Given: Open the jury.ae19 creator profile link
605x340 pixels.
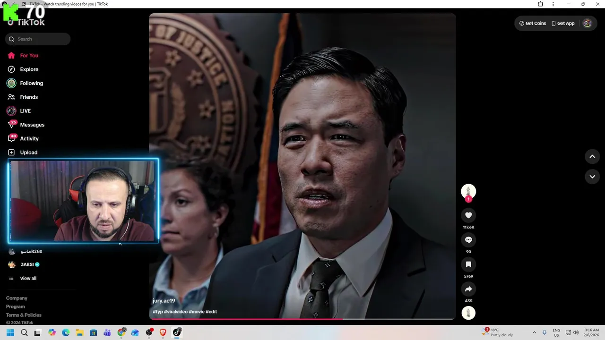Looking at the screenshot, I should [x=164, y=301].
